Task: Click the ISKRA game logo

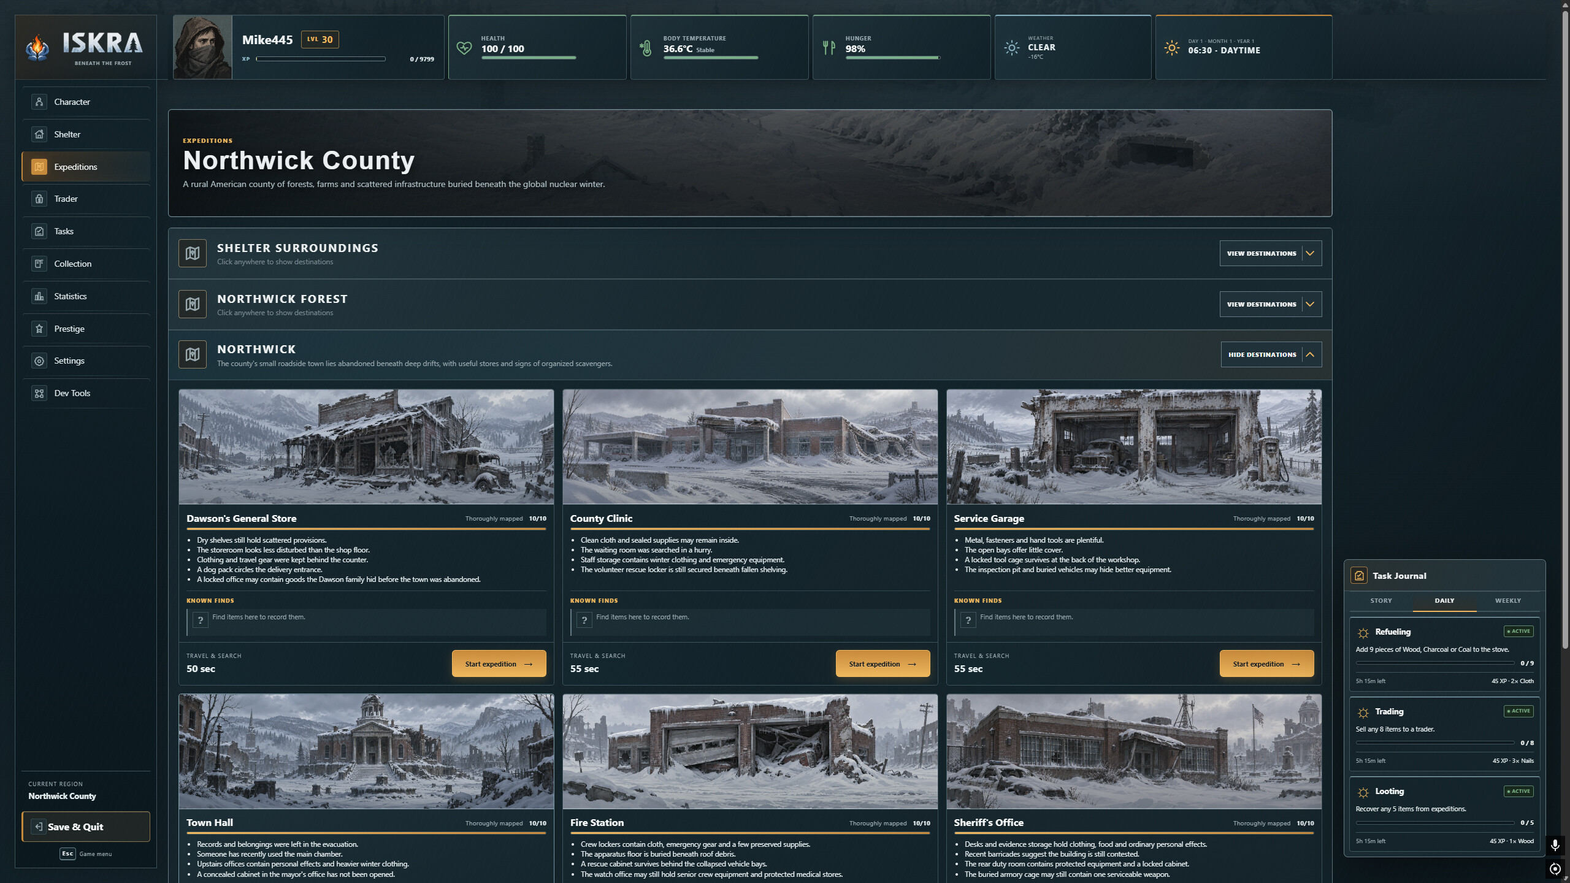Action: point(85,48)
